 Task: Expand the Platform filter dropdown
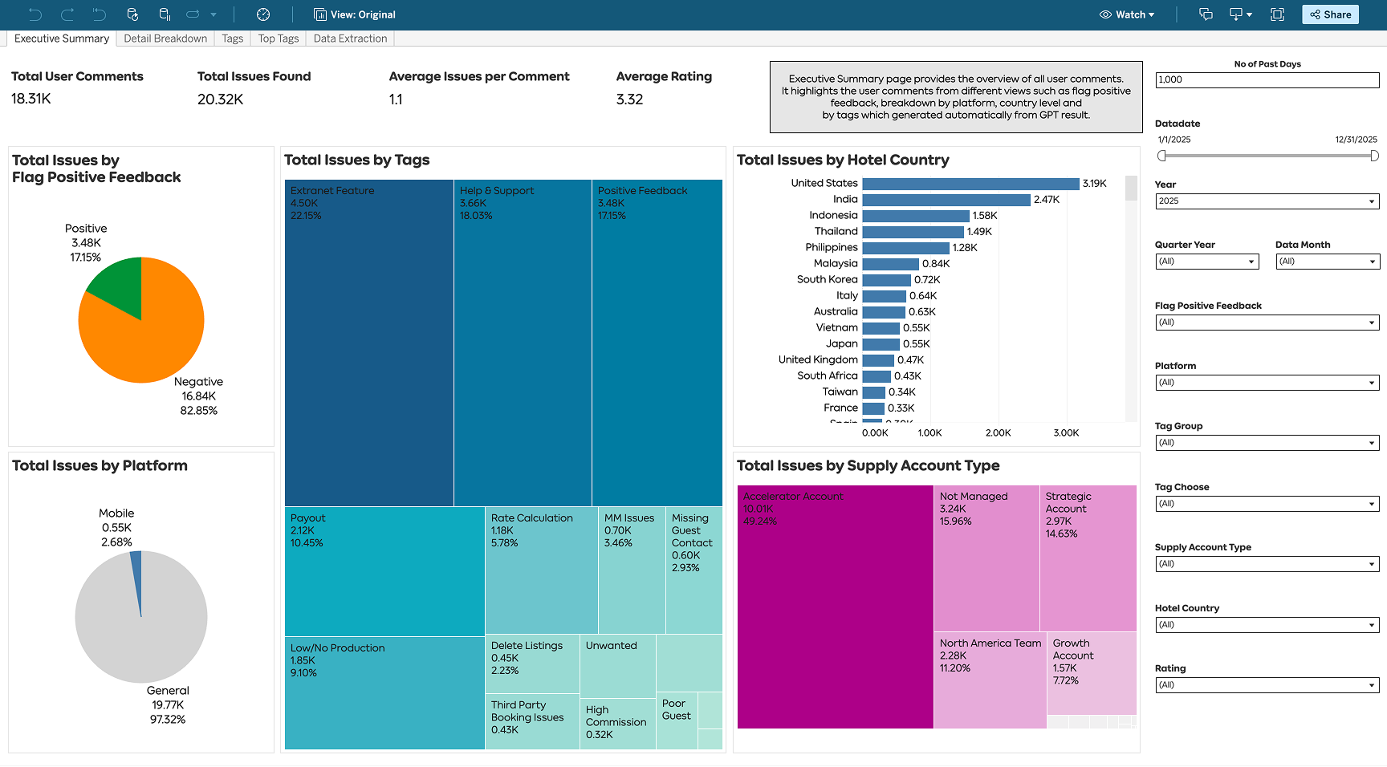coord(1267,383)
